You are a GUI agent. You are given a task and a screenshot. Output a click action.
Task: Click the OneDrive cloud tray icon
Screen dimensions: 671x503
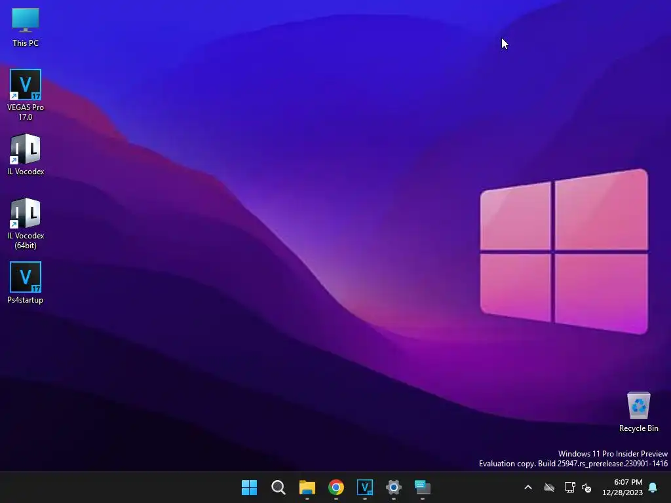coord(549,487)
